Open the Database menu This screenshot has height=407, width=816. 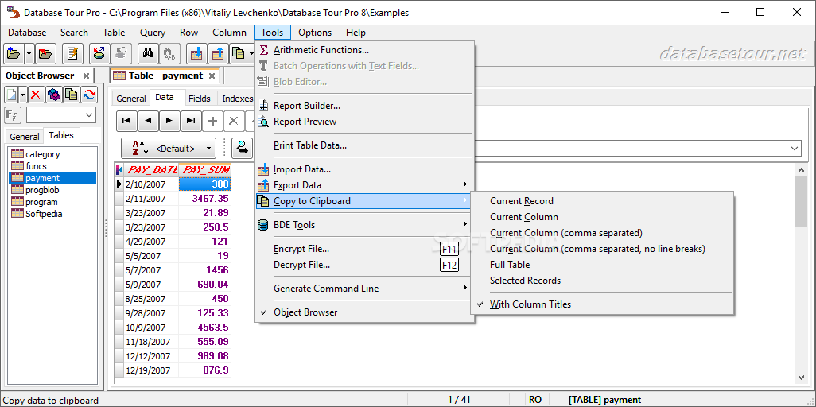click(27, 33)
